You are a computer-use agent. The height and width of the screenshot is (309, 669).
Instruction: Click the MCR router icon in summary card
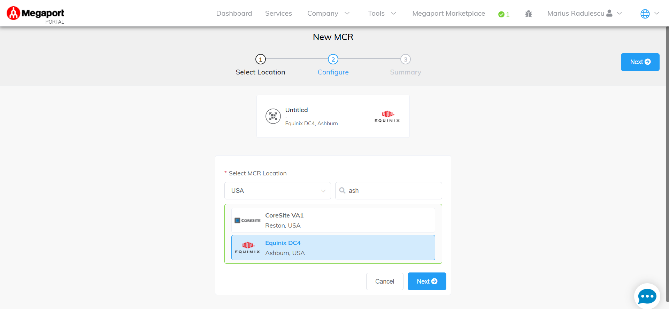273,116
